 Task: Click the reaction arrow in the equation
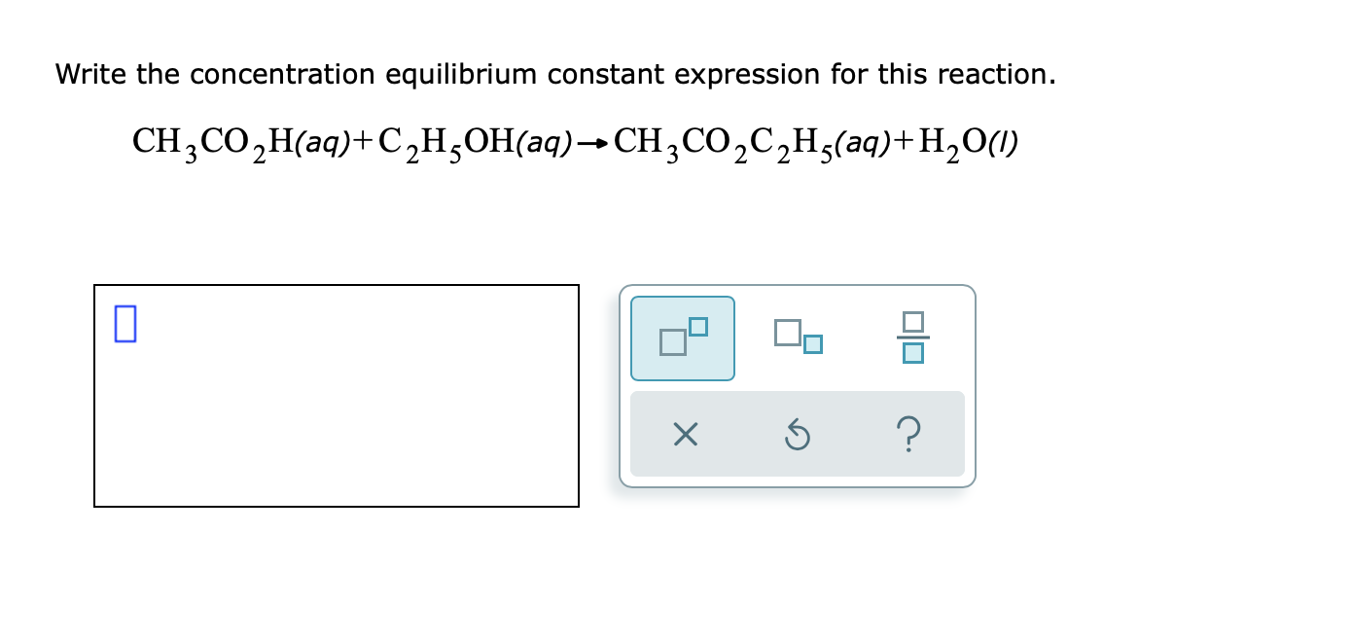pyautogui.click(x=593, y=145)
